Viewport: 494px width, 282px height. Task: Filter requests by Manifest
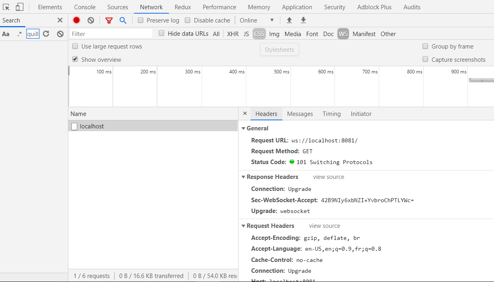click(364, 34)
